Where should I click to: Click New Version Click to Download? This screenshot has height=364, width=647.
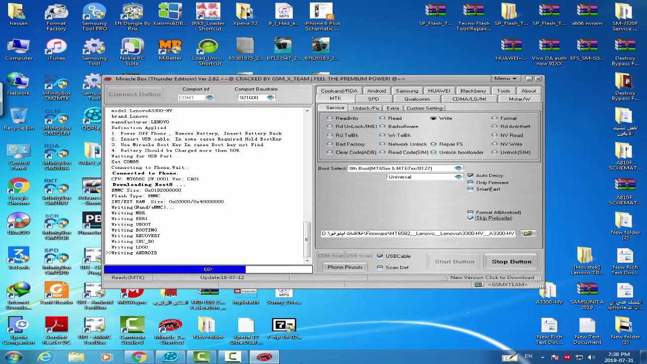tap(492, 278)
